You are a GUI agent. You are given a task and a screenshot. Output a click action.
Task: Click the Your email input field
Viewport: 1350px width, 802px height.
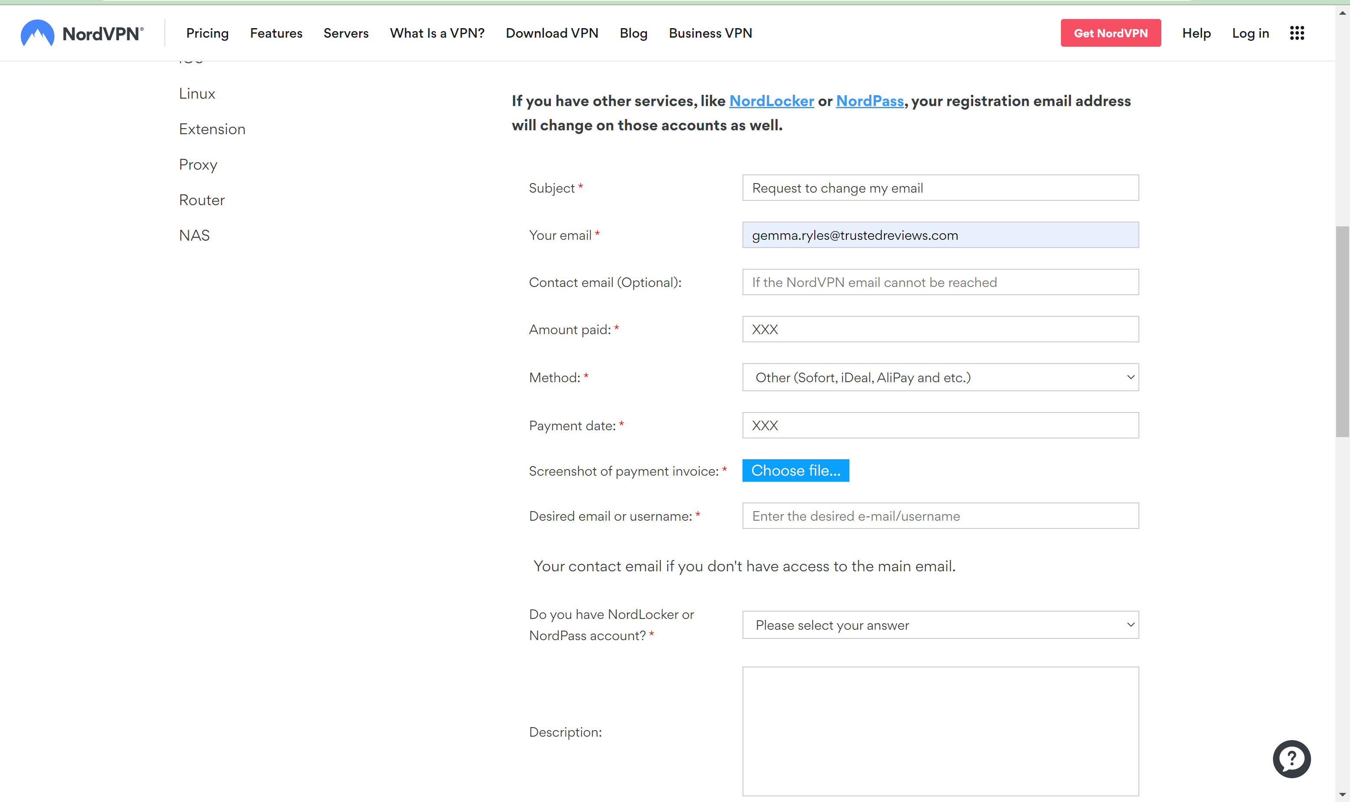941,235
